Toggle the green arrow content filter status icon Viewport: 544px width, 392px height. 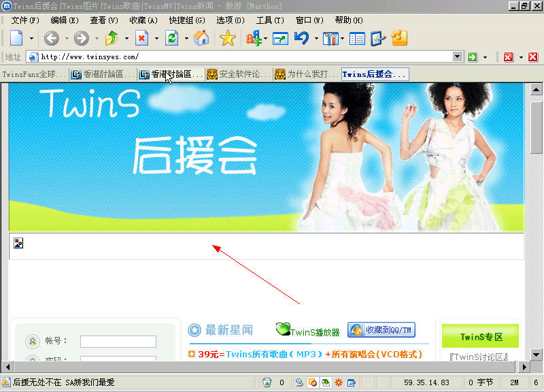coord(326,382)
